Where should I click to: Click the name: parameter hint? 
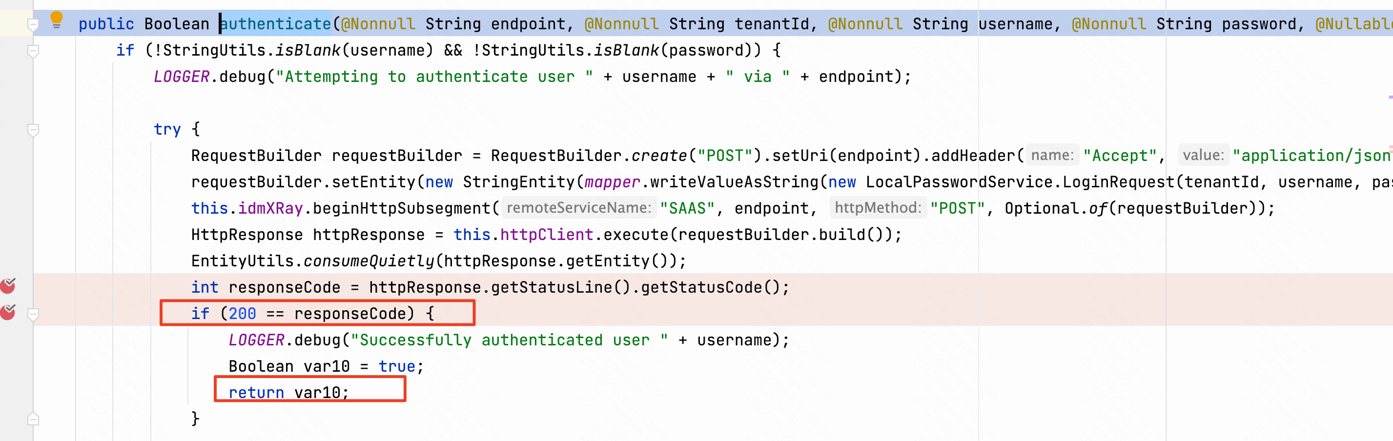point(1052,155)
